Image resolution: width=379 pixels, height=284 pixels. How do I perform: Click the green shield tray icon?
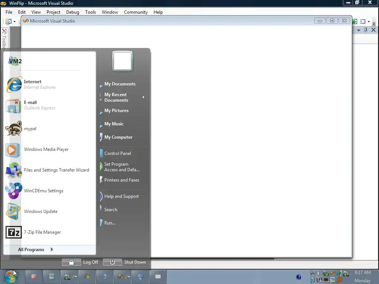point(326,274)
